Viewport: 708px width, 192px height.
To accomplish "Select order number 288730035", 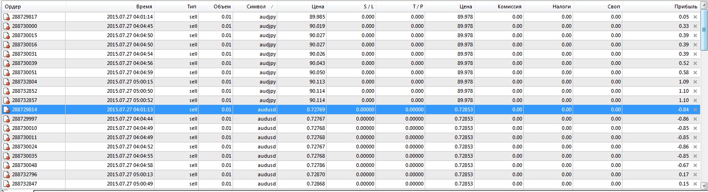I will (25, 156).
